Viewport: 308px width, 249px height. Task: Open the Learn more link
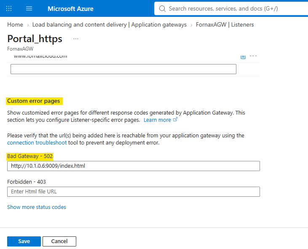157,120
